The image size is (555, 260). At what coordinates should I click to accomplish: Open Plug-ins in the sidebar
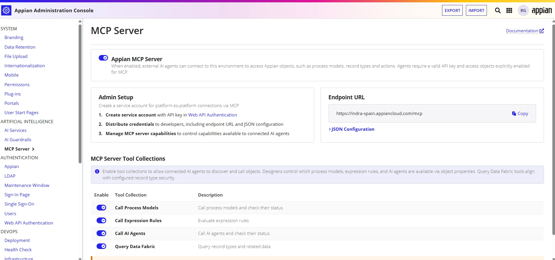click(x=13, y=94)
